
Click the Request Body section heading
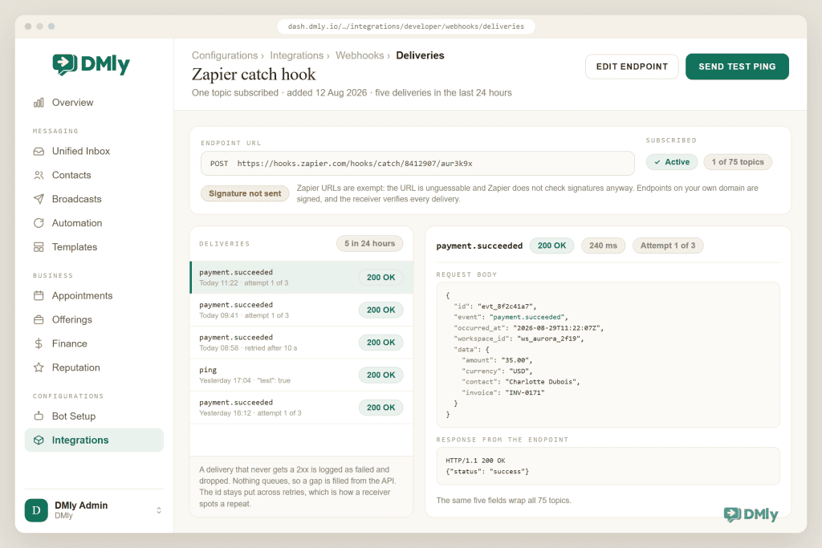pos(466,274)
